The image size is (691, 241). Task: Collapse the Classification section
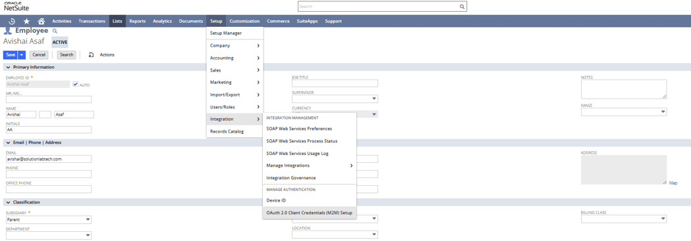coord(8,202)
